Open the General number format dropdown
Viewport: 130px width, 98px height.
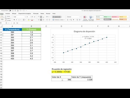[x=74, y=17]
